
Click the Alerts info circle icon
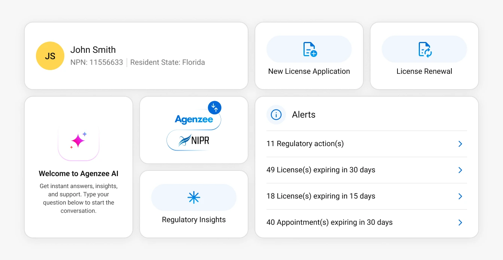click(276, 115)
